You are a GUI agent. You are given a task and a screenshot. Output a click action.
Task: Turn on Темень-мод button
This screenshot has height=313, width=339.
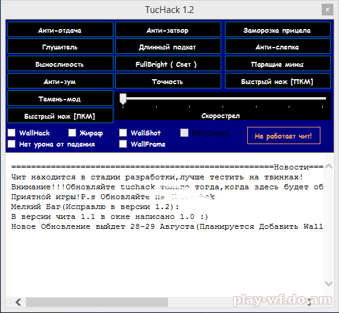tap(60, 98)
